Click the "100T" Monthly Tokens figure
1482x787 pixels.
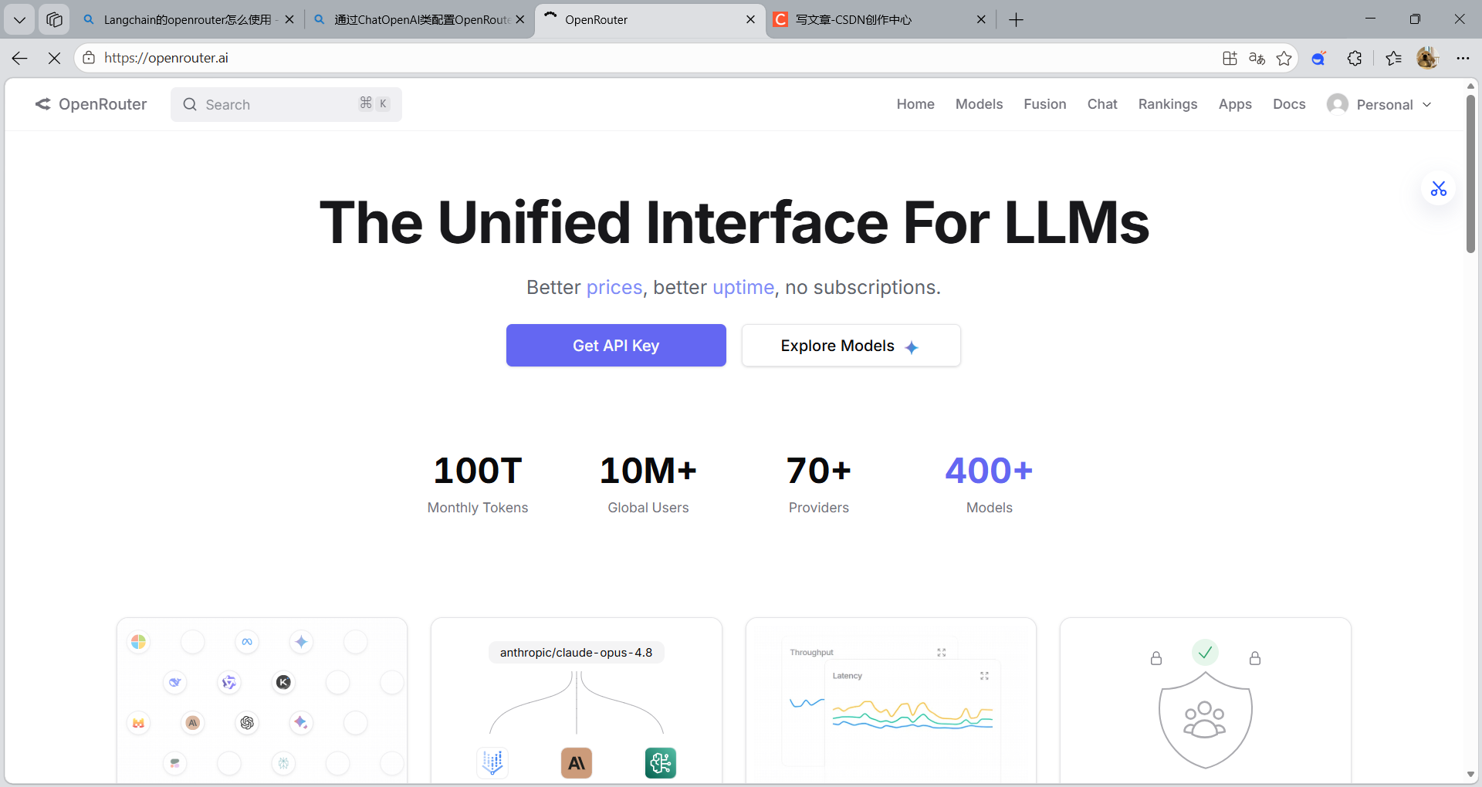pyautogui.click(x=478, y=471)
